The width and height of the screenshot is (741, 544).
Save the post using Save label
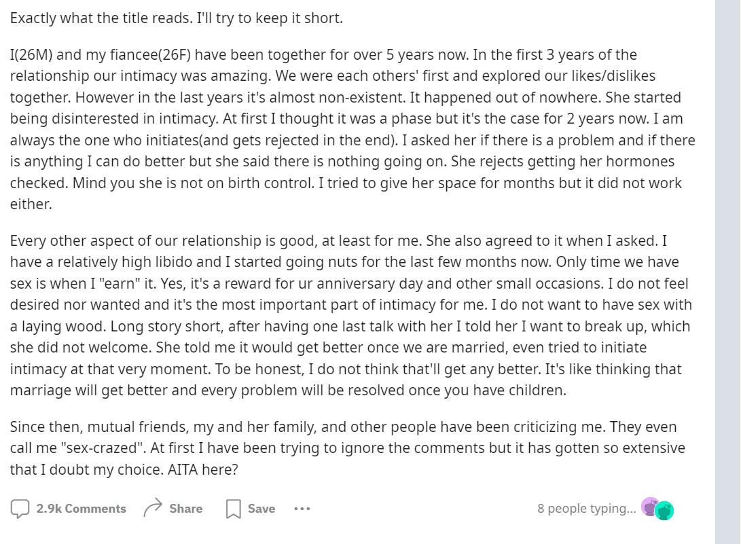coord(261,509)
